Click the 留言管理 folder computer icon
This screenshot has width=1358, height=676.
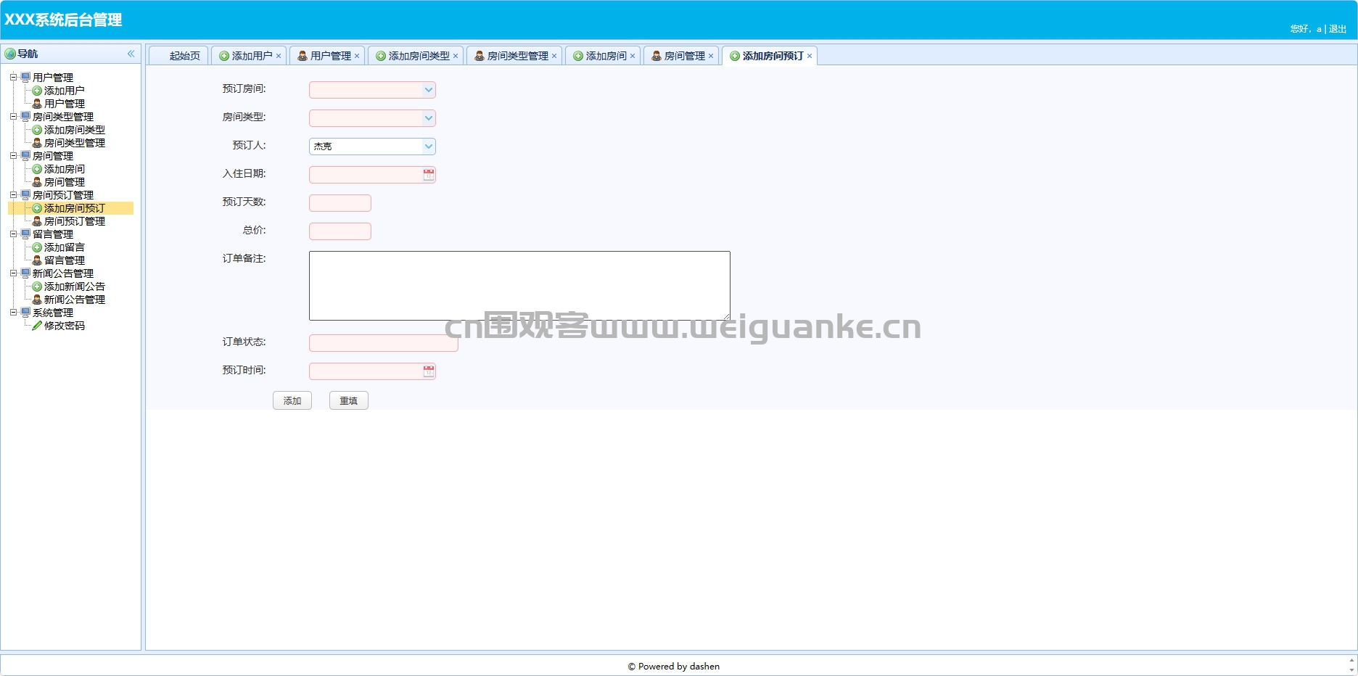pos(25,234)
